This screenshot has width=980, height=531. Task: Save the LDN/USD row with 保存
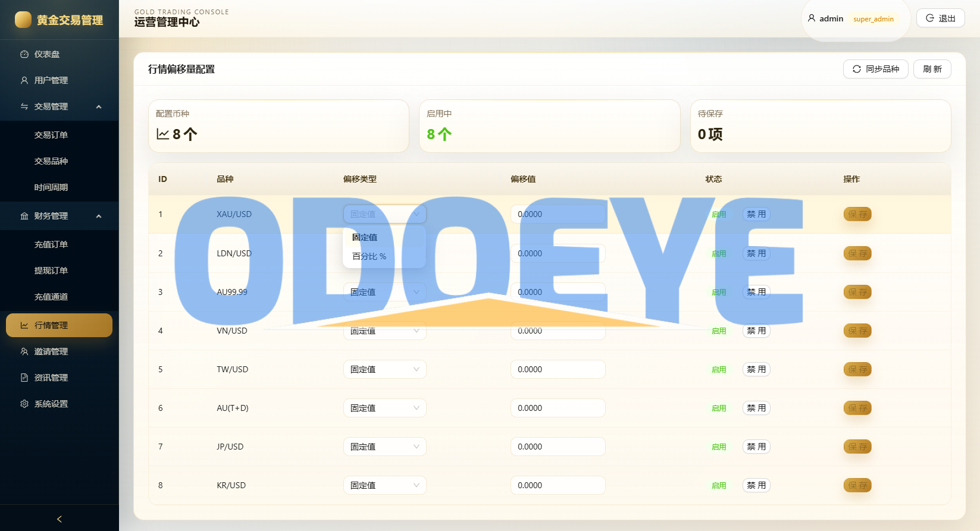click(857, 253)
